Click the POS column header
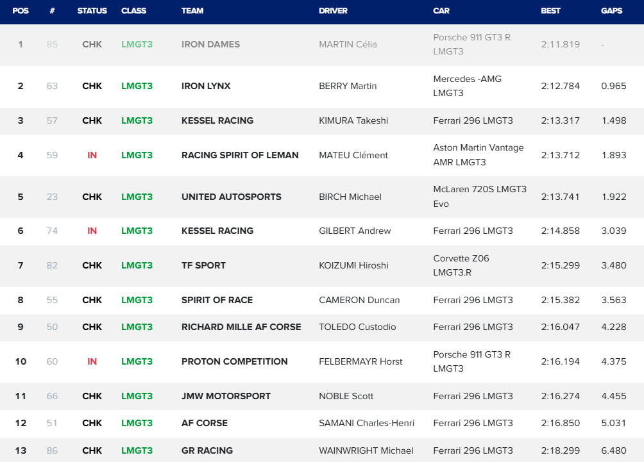 point(21,11)
